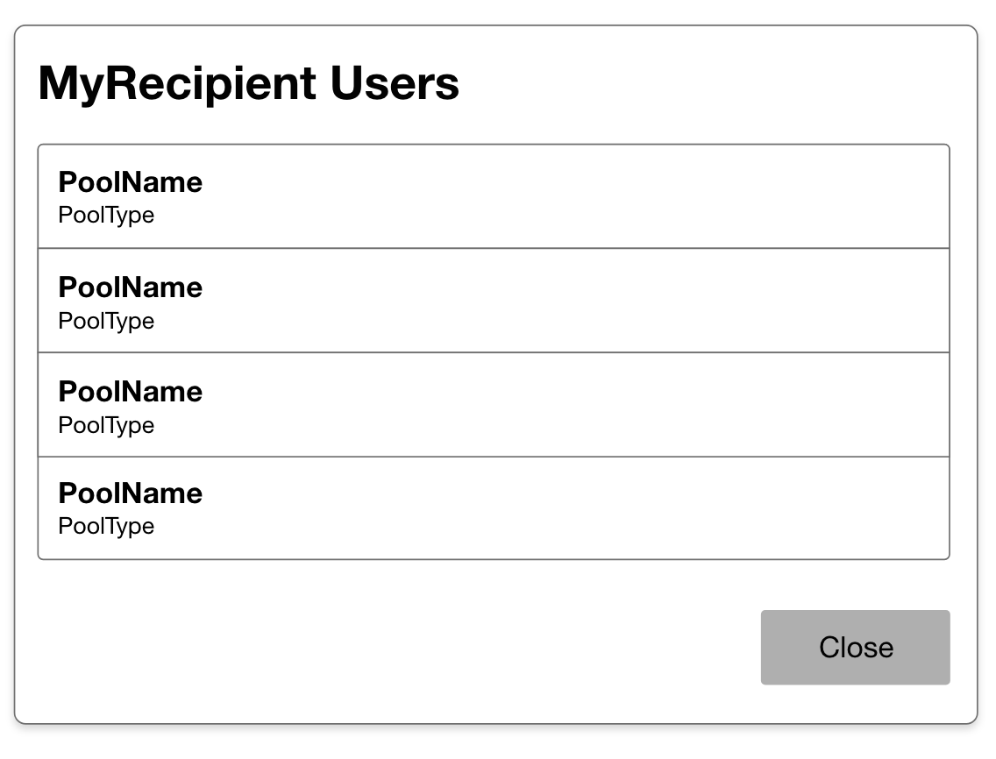Click the PoolType subtitle in the bottom row
This screenshot has width=996, height=759.
[x=106, y=526]
